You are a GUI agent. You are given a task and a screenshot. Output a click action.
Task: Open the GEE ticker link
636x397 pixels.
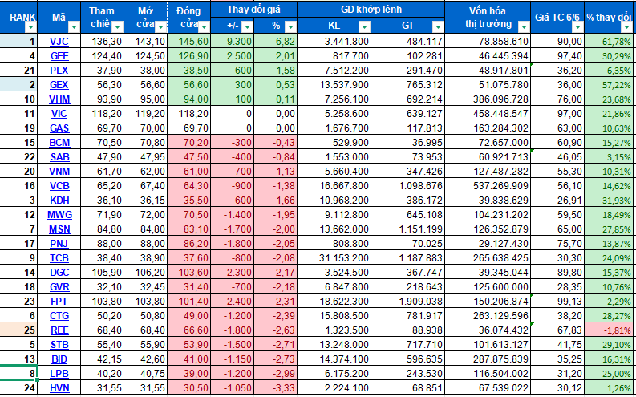point(59,55)
